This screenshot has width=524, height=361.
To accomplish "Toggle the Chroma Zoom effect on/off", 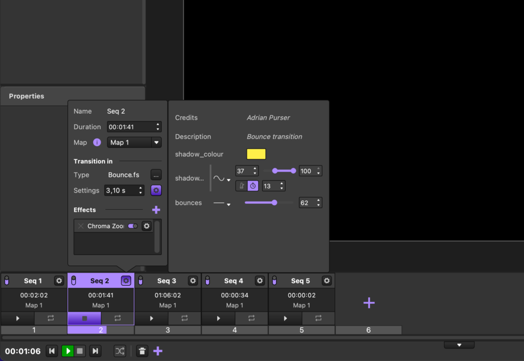I will pos(133,226).
